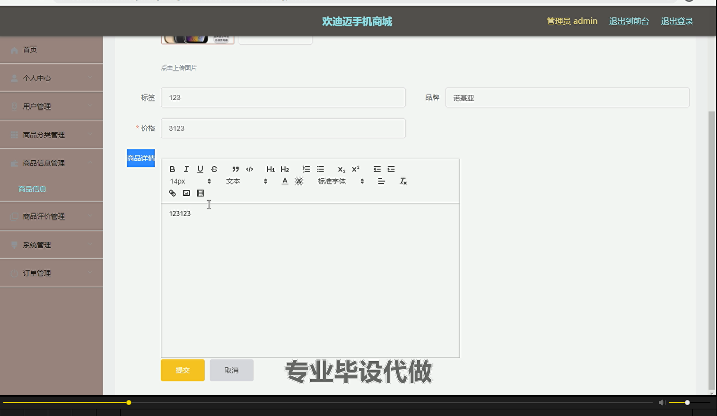Toggle the H1 heading format
Viewport: 717px width, 416px height.
pos(270,169)
